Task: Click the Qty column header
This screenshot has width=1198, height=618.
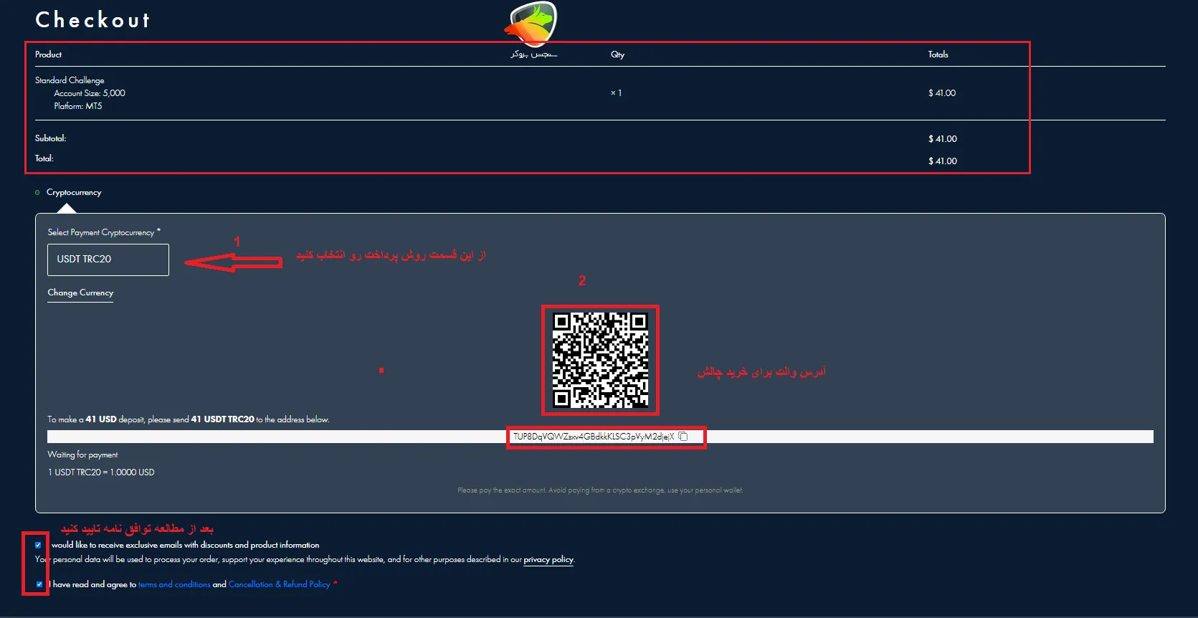Action: click(x=617, y=54)
